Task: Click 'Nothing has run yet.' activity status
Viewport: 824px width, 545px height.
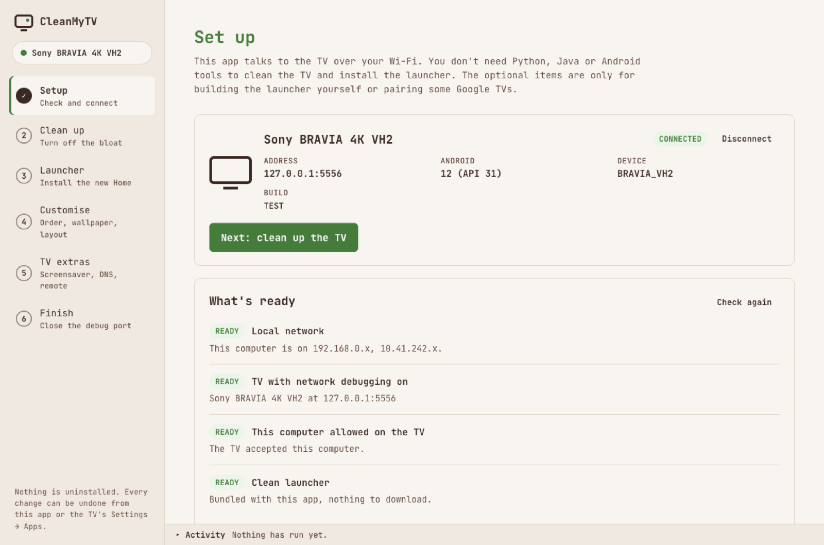Action: pyautogui.click(x=279, y=535)
